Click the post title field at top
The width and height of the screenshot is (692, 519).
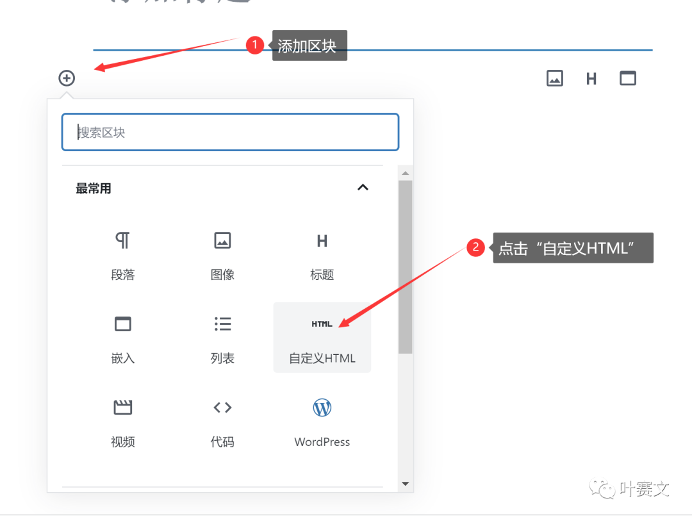click(372, 10)
